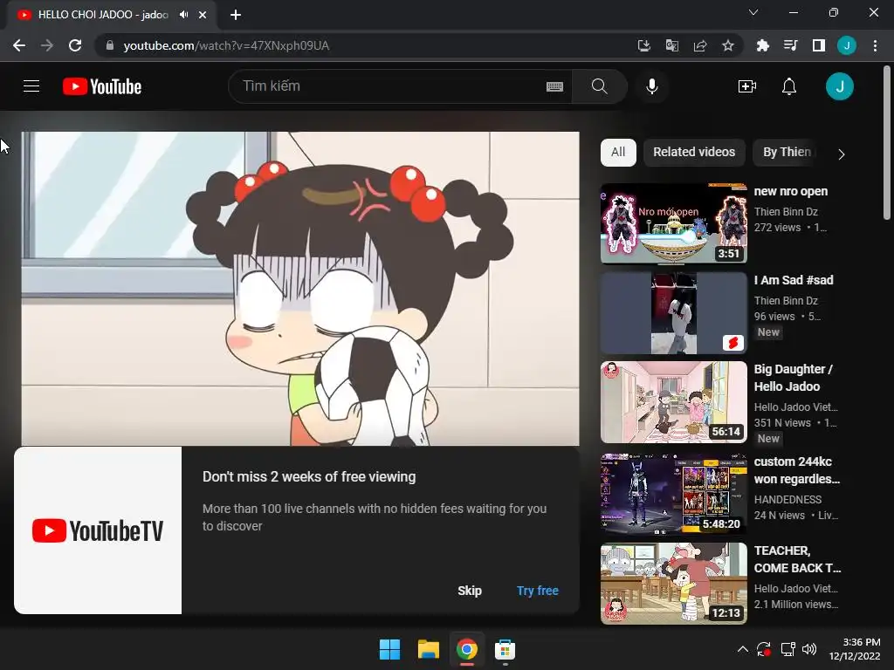
Task: Open the new nro open thumbnail
Action: point(673,223)
